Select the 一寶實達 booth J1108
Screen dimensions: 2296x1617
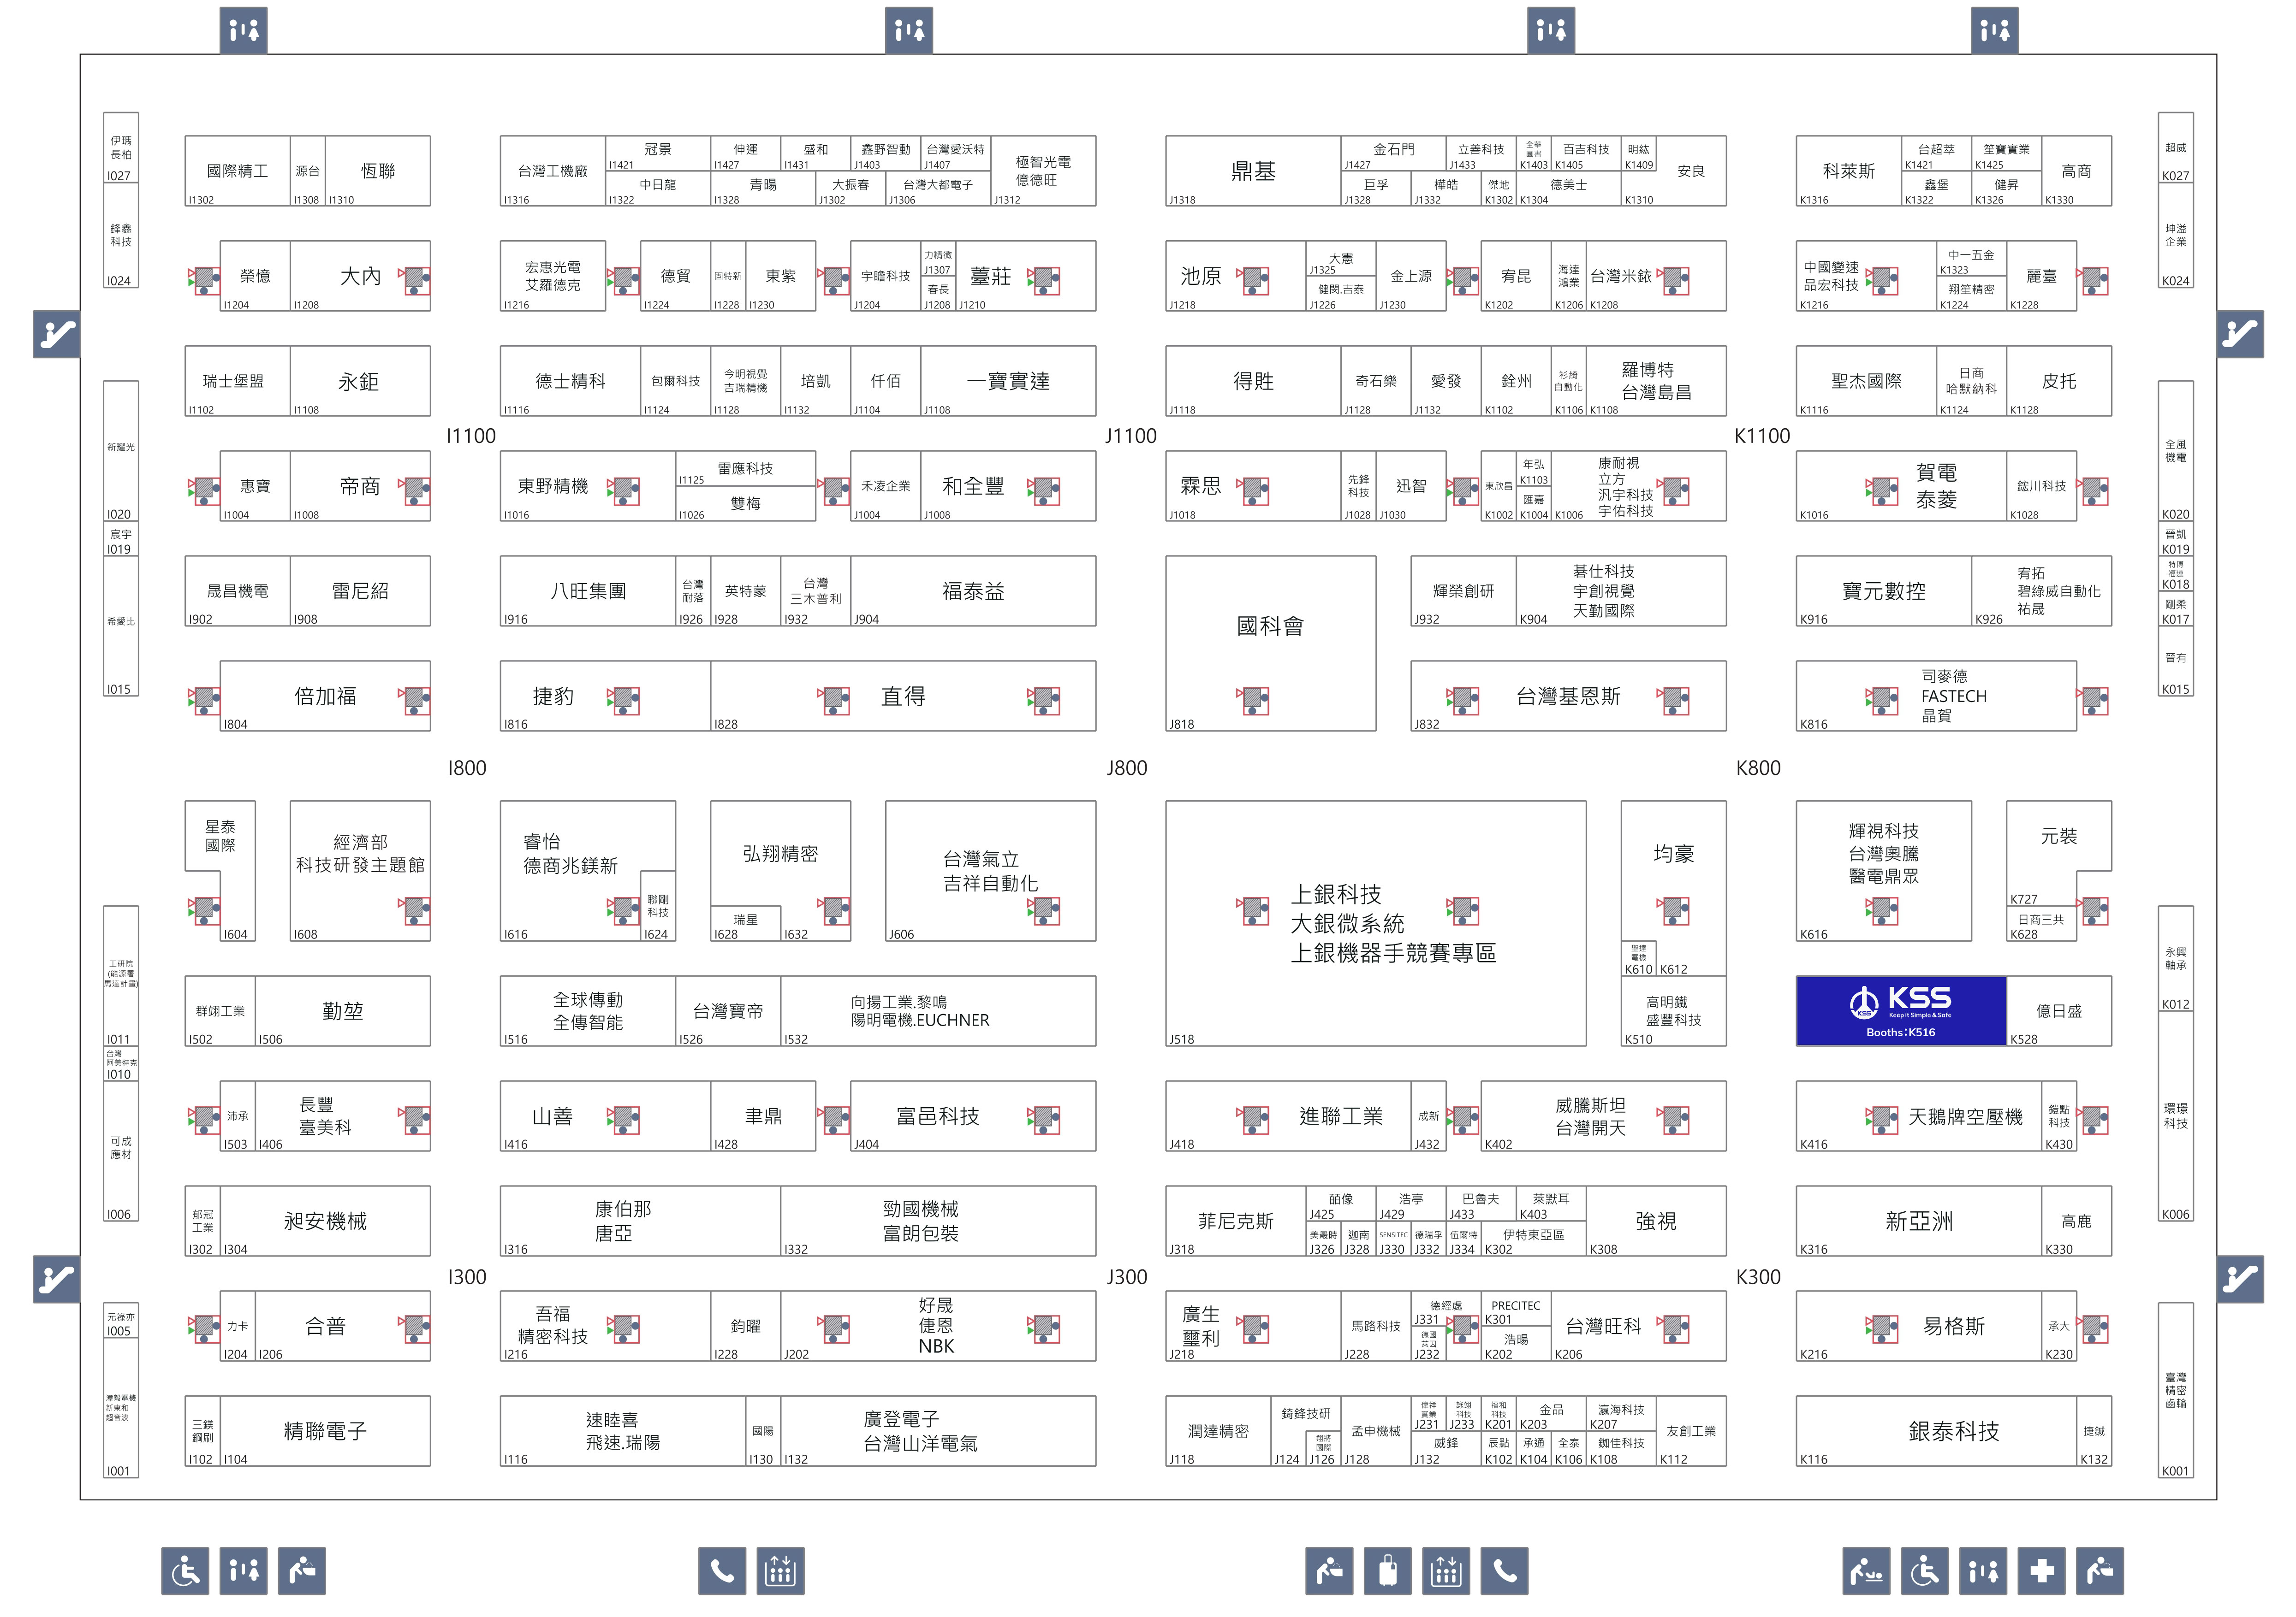(1008, 381)
